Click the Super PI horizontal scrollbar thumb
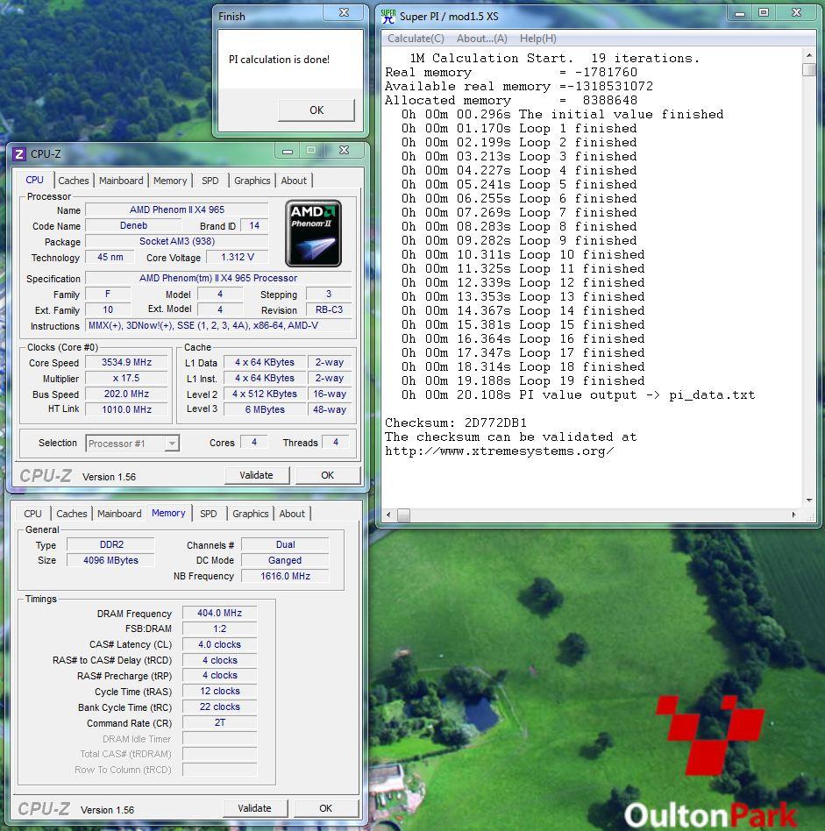The height and width of the screenshot is (831, 825). tap(404, 515)
